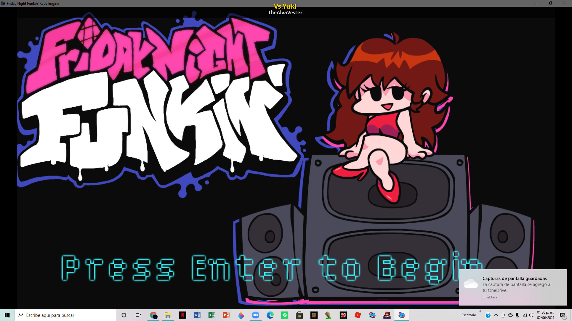Click the microphone tray icon

[517, 315]
